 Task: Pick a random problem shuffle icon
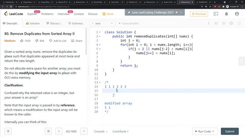pos(48,131)
